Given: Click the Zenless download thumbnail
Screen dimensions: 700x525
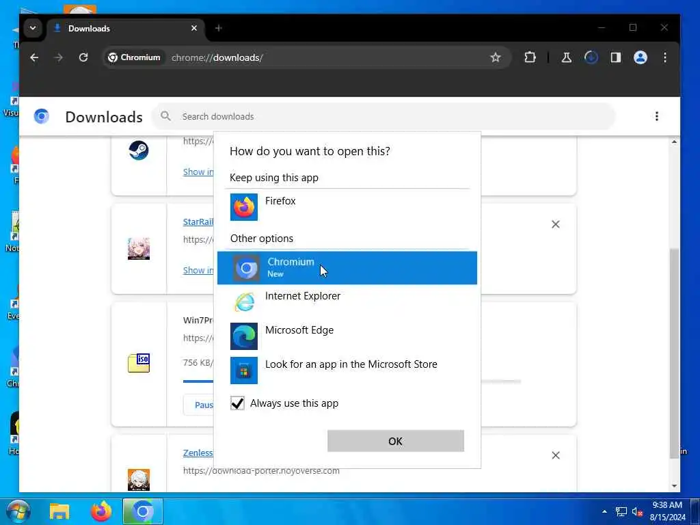Looking at the screenshot, I should [139, 479].
